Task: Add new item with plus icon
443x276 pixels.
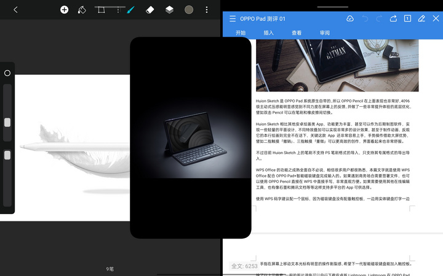Action: click(x=64, y=10)
